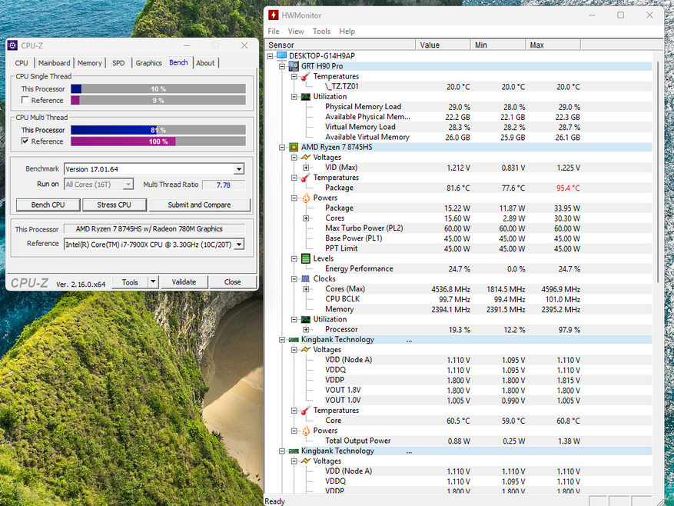Click the AMD Ryzen 7 8745HS processor icon
Image resolution: width=674 pixels, height=506 pixels.
[x=294, y=147]
